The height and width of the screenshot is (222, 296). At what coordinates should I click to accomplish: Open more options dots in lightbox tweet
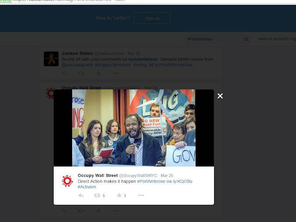[x=141, y=195]
